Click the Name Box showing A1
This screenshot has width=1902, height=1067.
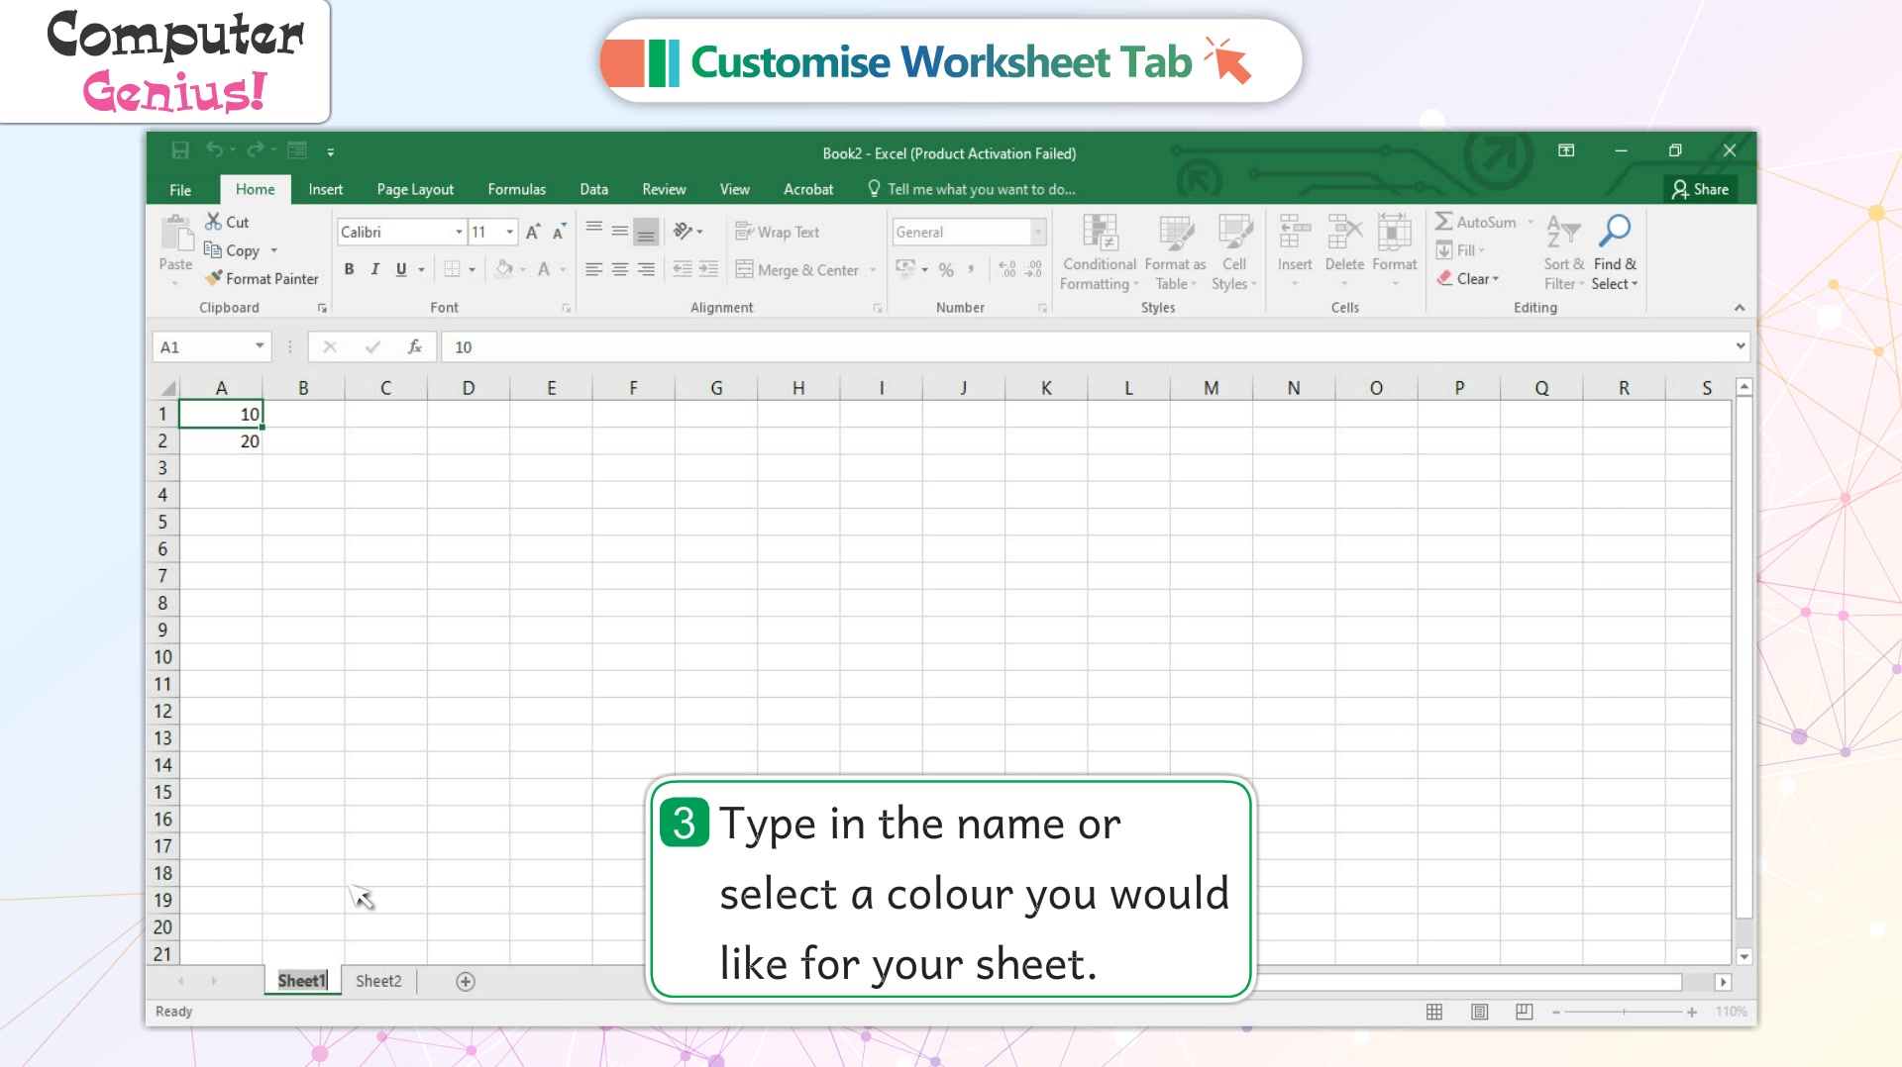210,346
